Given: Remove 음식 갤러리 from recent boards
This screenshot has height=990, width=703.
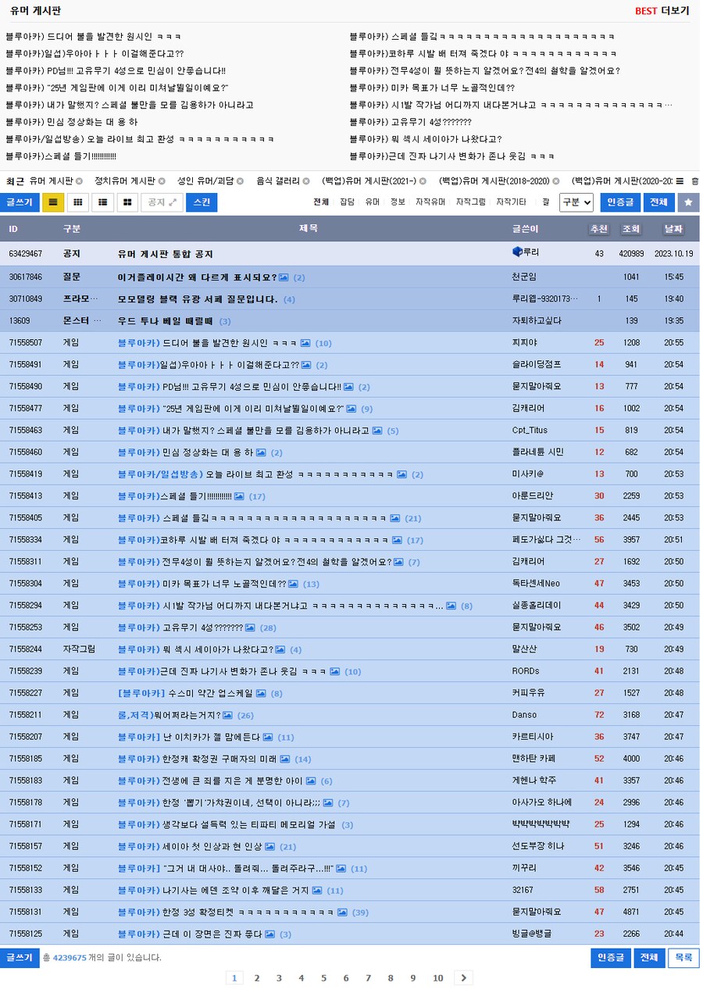Looking at the screenshot, I should coord(306,181).
